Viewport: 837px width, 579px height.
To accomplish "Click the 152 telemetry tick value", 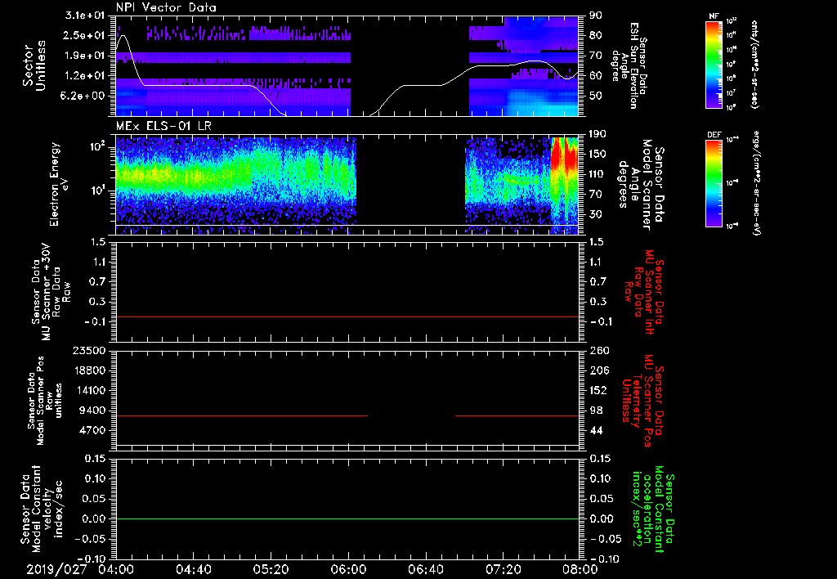I will pyautogui.click(x=599, y=390).
